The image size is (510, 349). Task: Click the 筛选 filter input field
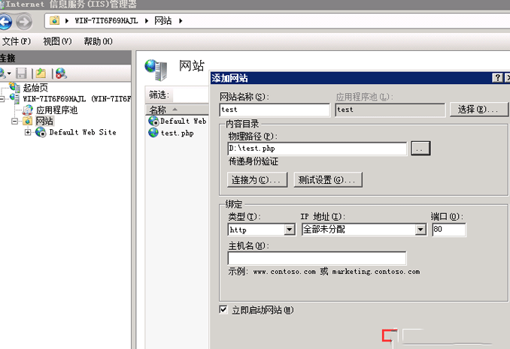(191, 95)
